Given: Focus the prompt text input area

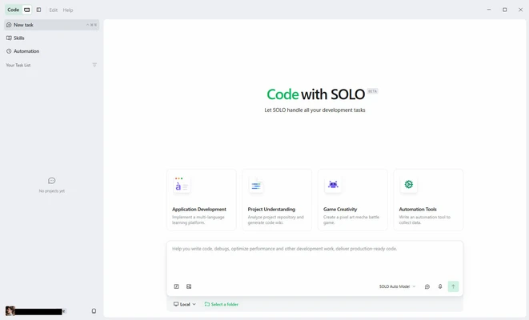Looking at the screenshot, I should tap(315, 262).
